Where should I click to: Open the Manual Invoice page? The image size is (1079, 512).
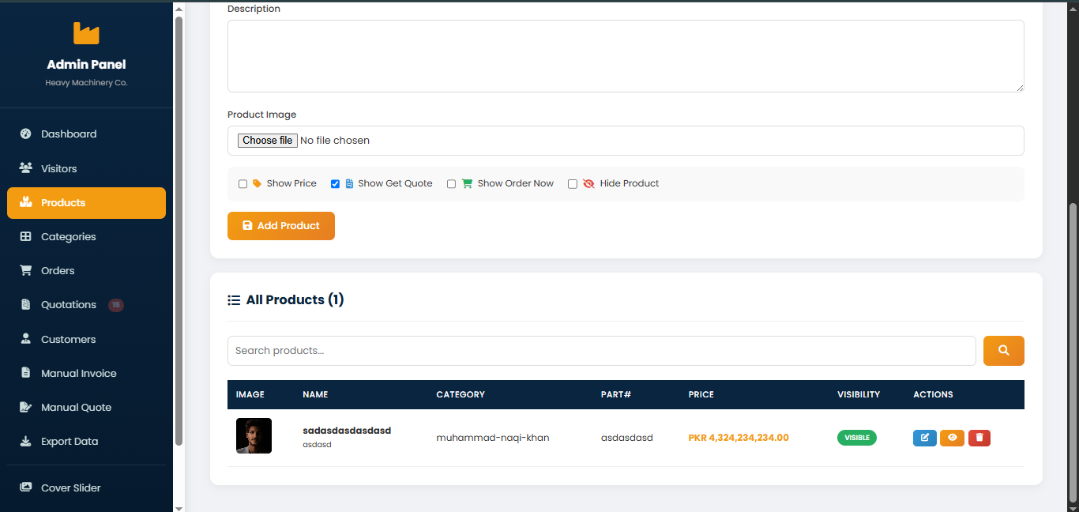coord(86,373)
